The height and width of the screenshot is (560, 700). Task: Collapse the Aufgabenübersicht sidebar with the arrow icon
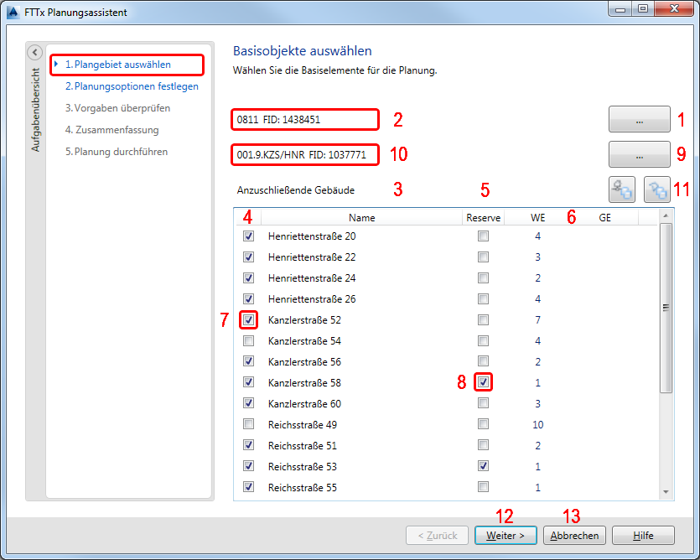pos(34,53)
